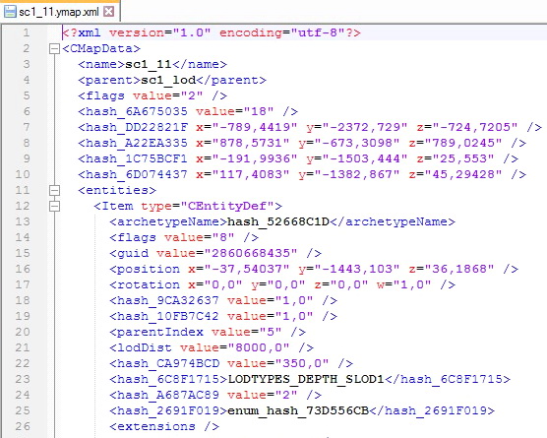Collapse the CMapData fold marker on line 2
Screen dimensions: 547x438
pyautogui.click(x=54, y=48)
